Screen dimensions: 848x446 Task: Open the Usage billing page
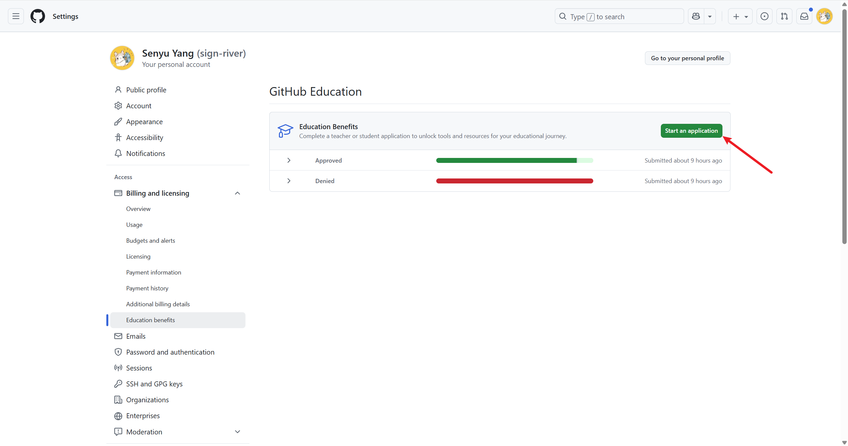[x=134, y=225]
